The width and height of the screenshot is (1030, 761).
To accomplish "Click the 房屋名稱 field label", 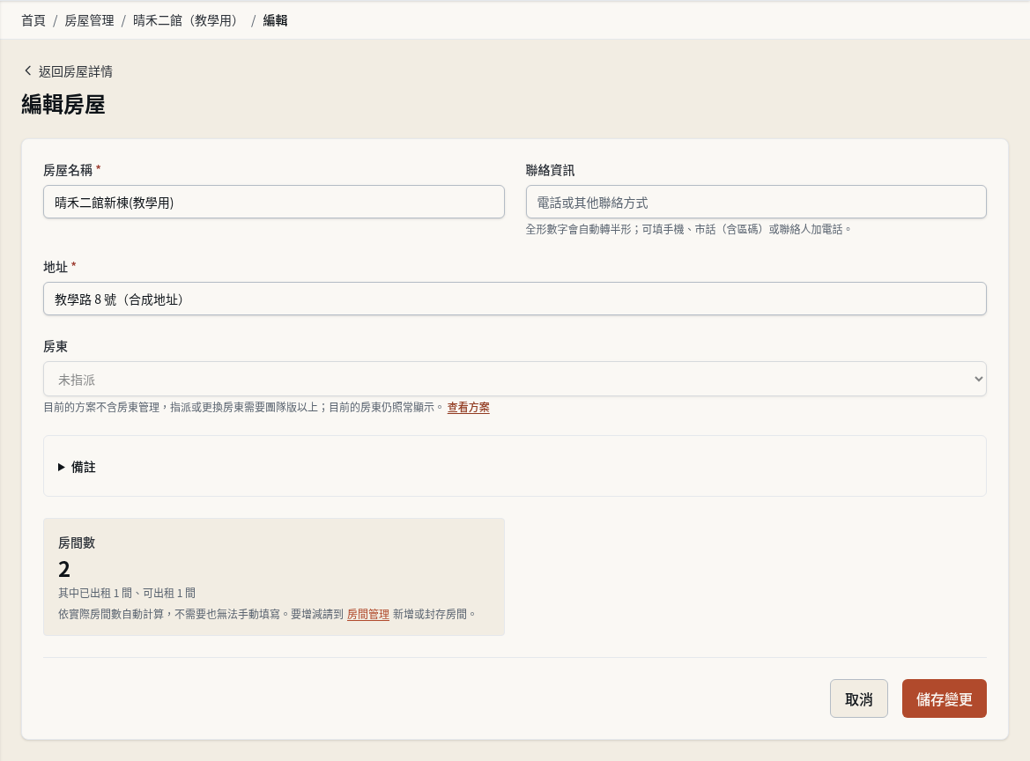I will (68, 170).
